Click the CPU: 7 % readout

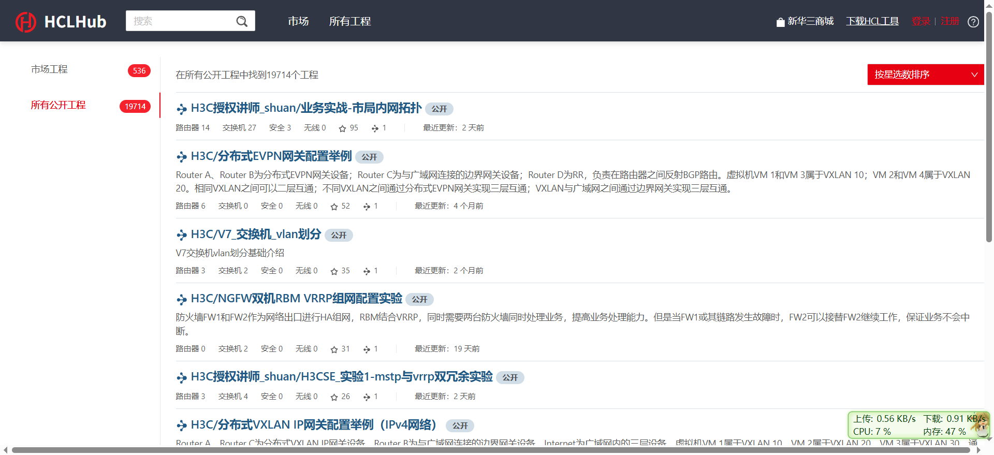coord(872,432)
